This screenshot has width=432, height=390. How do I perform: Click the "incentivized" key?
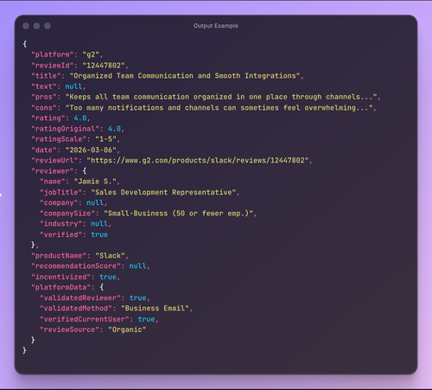click(x=61, y=277)
